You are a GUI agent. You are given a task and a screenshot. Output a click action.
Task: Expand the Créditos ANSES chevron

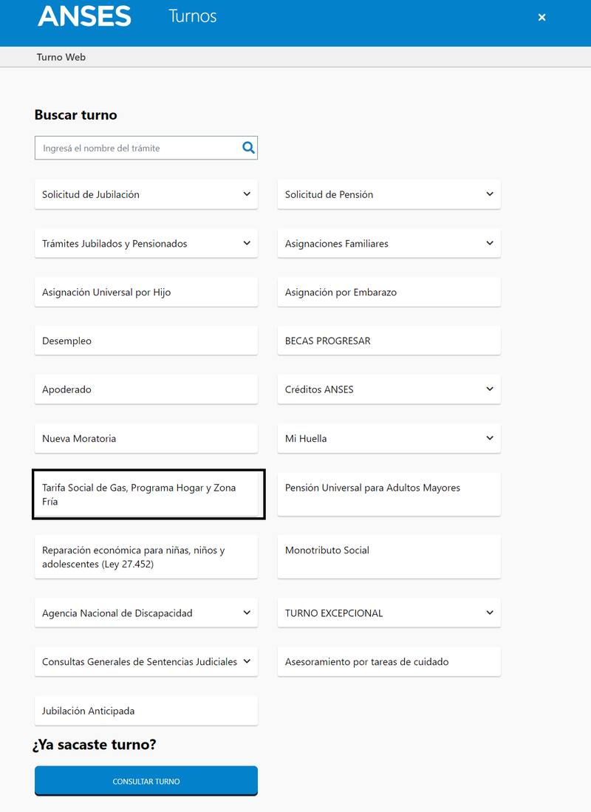tap(490, 389)
